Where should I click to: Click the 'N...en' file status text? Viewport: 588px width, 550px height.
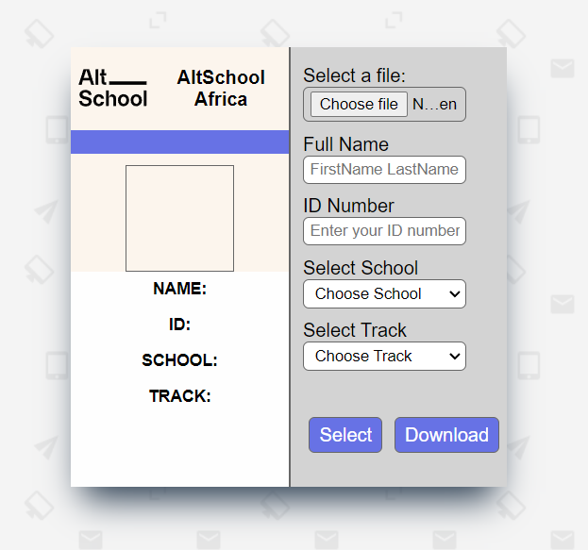[434, 104]
